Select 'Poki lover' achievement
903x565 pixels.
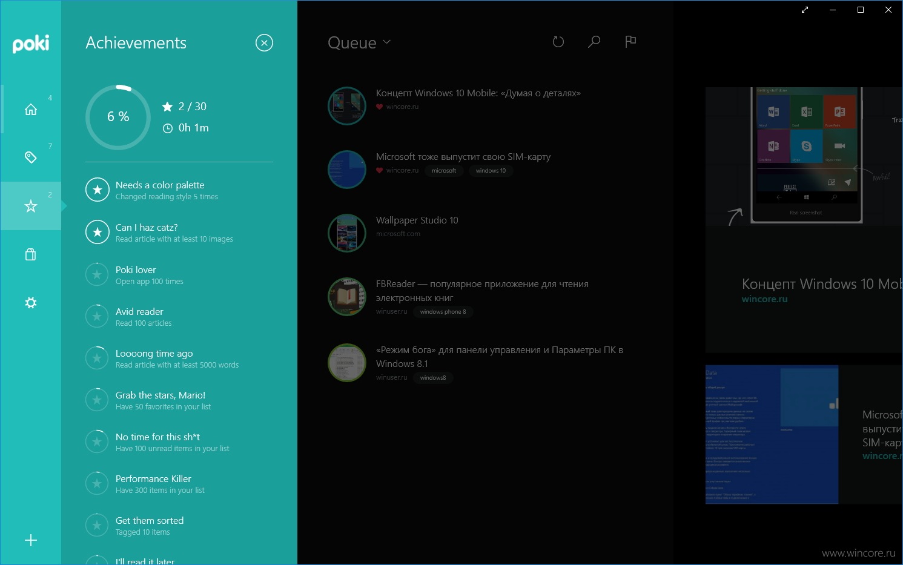(179, 275)
